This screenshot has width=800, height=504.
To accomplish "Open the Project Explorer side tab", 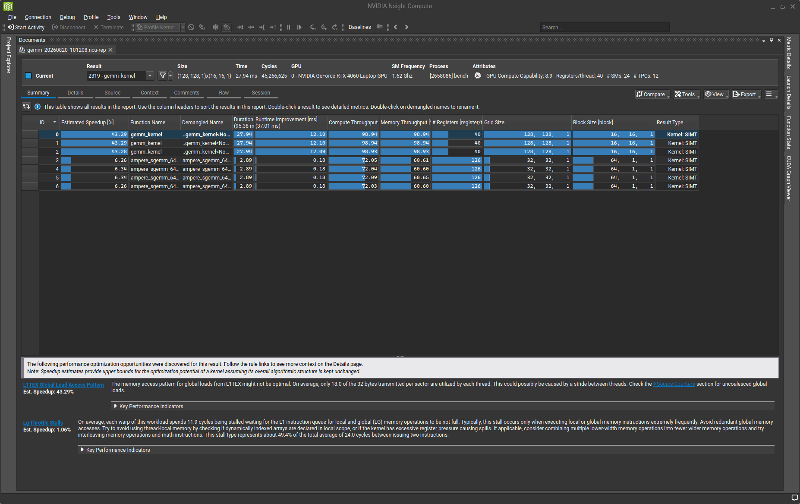I will click(x=8, y=55).
